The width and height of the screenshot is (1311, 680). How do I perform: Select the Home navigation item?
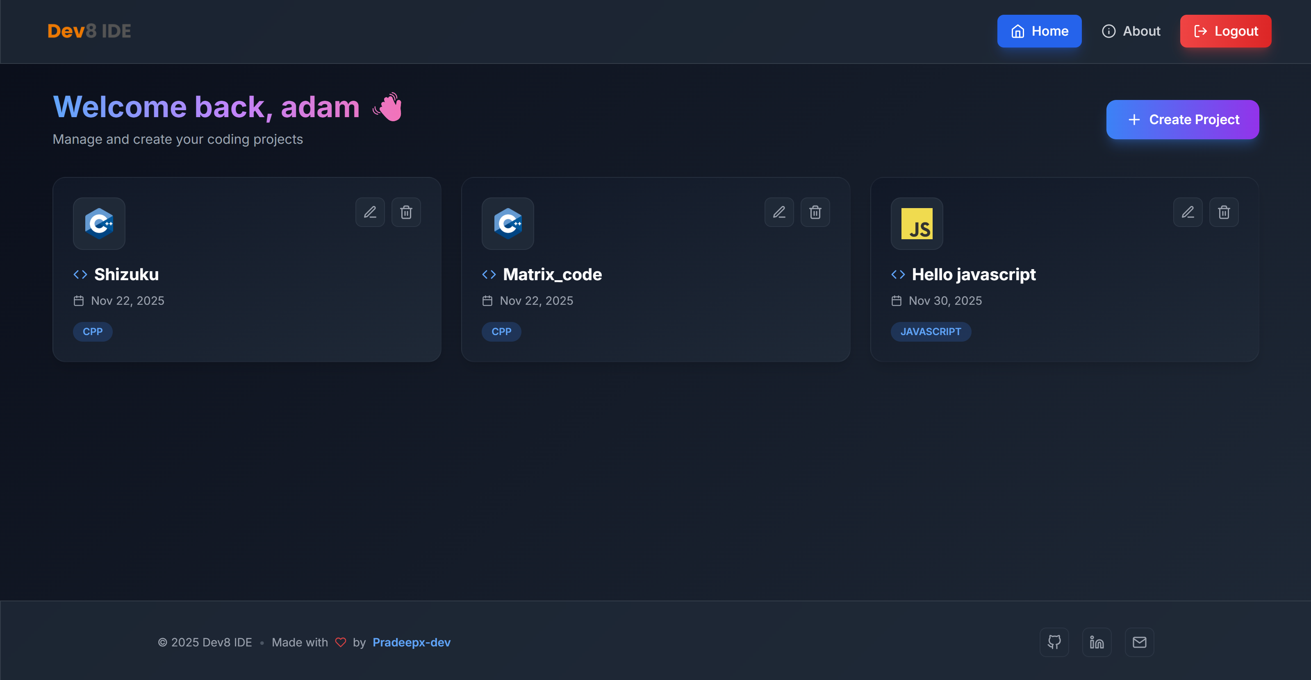[1039, 31]
